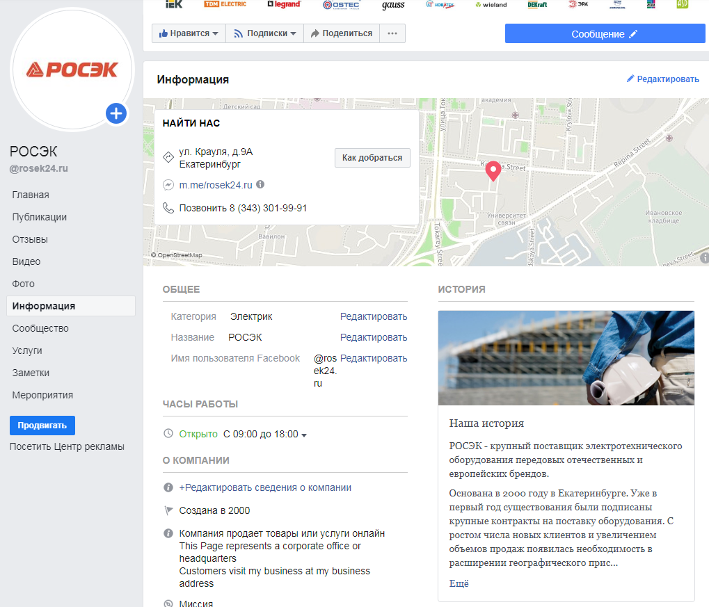Click the clock icon in Часы работы
Screen dimensions: 709x607
(x=168, y=433)
